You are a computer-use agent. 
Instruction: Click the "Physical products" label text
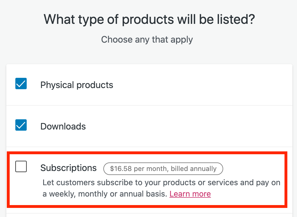[x=77, y=85]
